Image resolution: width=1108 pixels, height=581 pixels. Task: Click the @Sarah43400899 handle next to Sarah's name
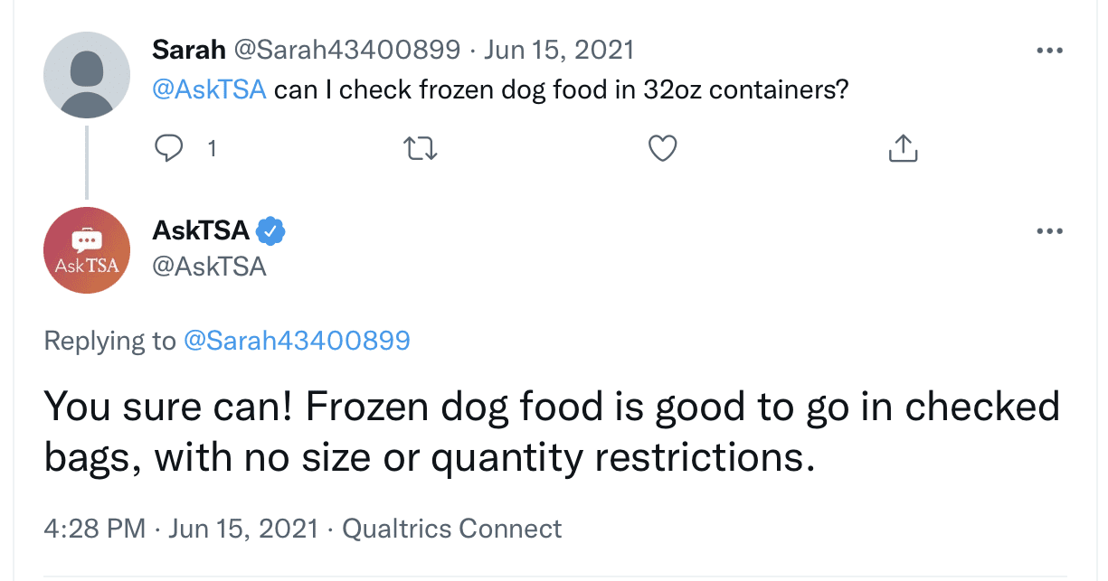click(x=347, y=50)
